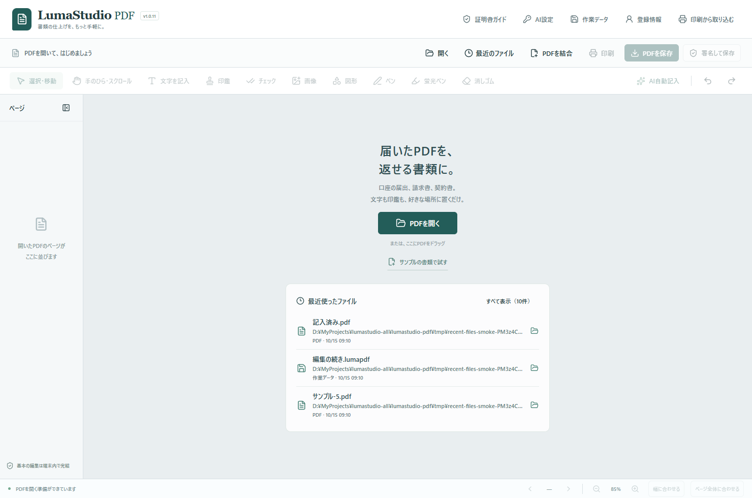Open the 証明書ガイド certificate guide

(485, 19)
